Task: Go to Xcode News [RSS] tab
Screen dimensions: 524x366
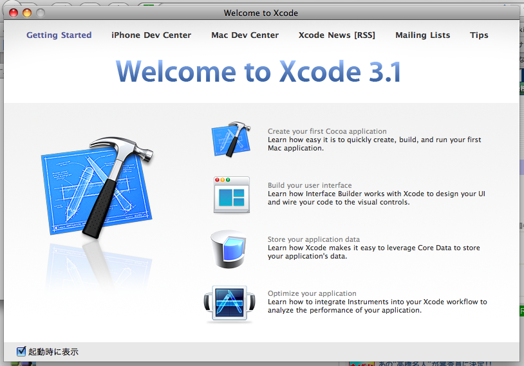Action: (337, 35)
